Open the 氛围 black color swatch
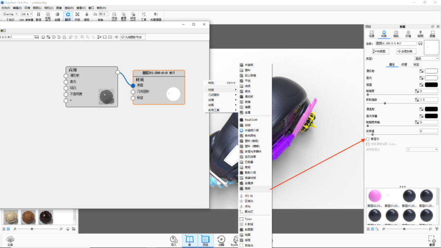This screenshot has height=248, width=441. [x=431, y=84]
